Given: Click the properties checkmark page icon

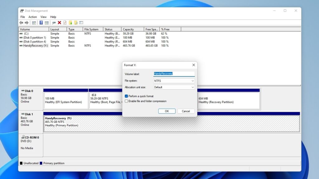Looking at the screenshot, I should coord(65,23).
